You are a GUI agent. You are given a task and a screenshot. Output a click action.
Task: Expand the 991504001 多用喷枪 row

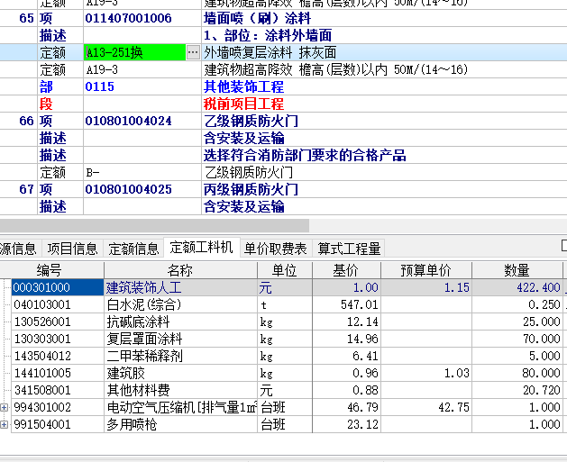point(4,424)
